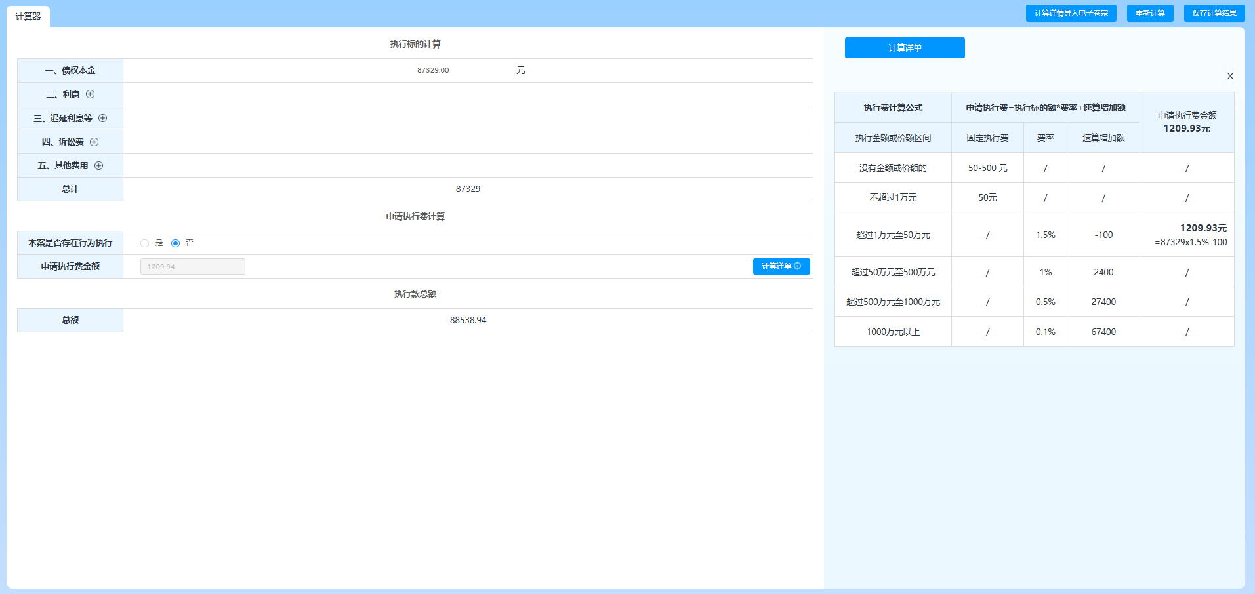Select 否 radio for 本案是否存在行为执行
Screen dimensions: 1255x594
point(175,243)
